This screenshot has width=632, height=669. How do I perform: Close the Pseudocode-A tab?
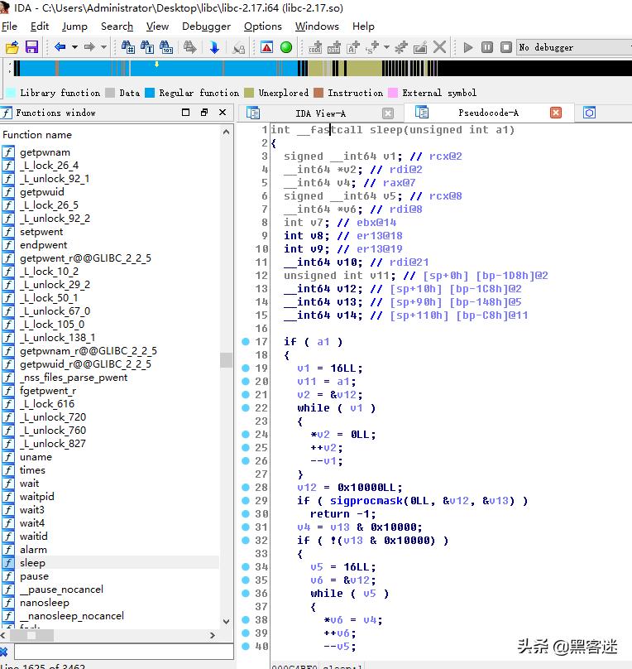556,113
